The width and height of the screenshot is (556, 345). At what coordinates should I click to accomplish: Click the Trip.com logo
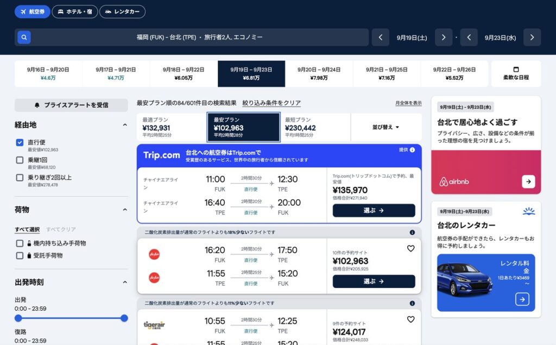coord(161,155)
